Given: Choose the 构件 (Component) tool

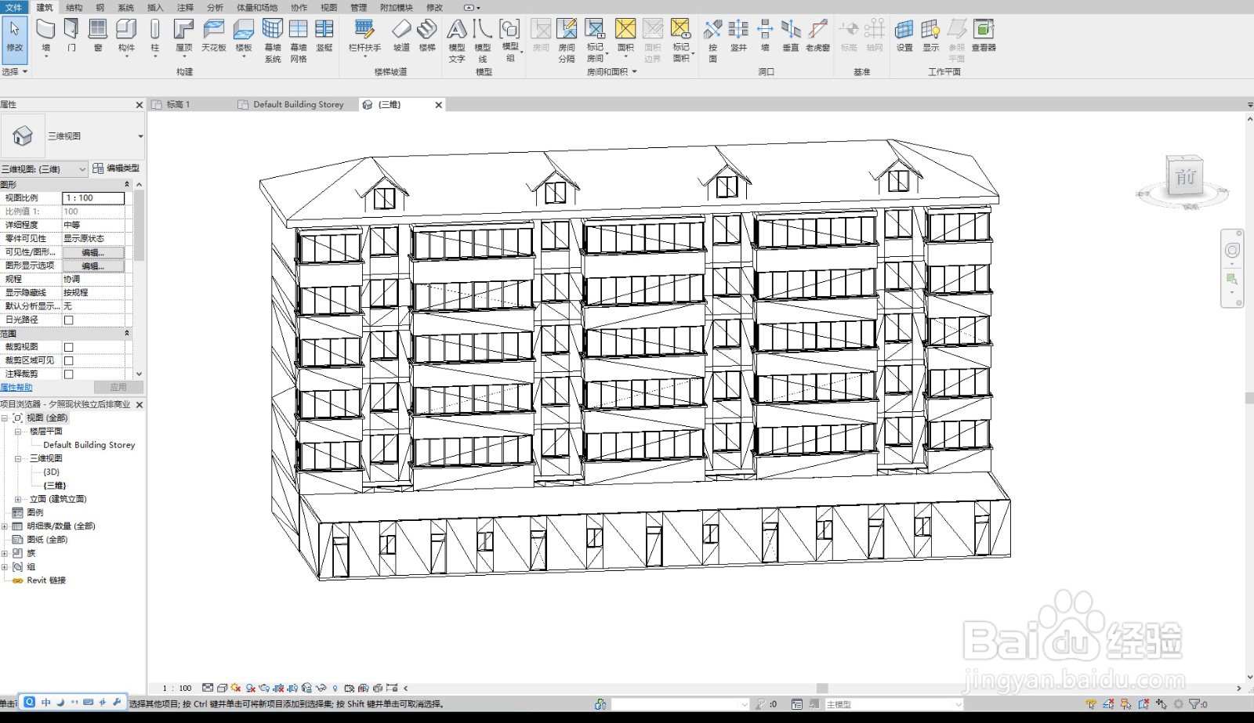Looking at the screenshot, I should point(126,37).
